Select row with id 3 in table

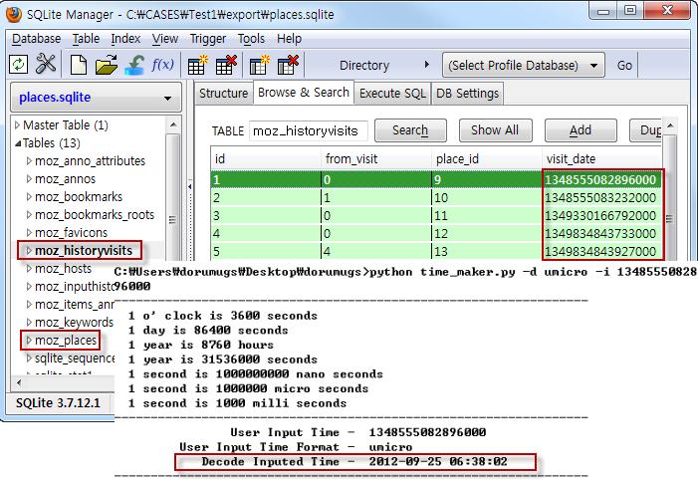coord(436,216)
